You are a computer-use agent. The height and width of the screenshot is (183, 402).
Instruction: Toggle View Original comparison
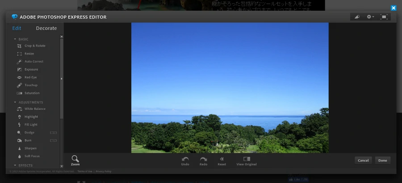(247, 161)
